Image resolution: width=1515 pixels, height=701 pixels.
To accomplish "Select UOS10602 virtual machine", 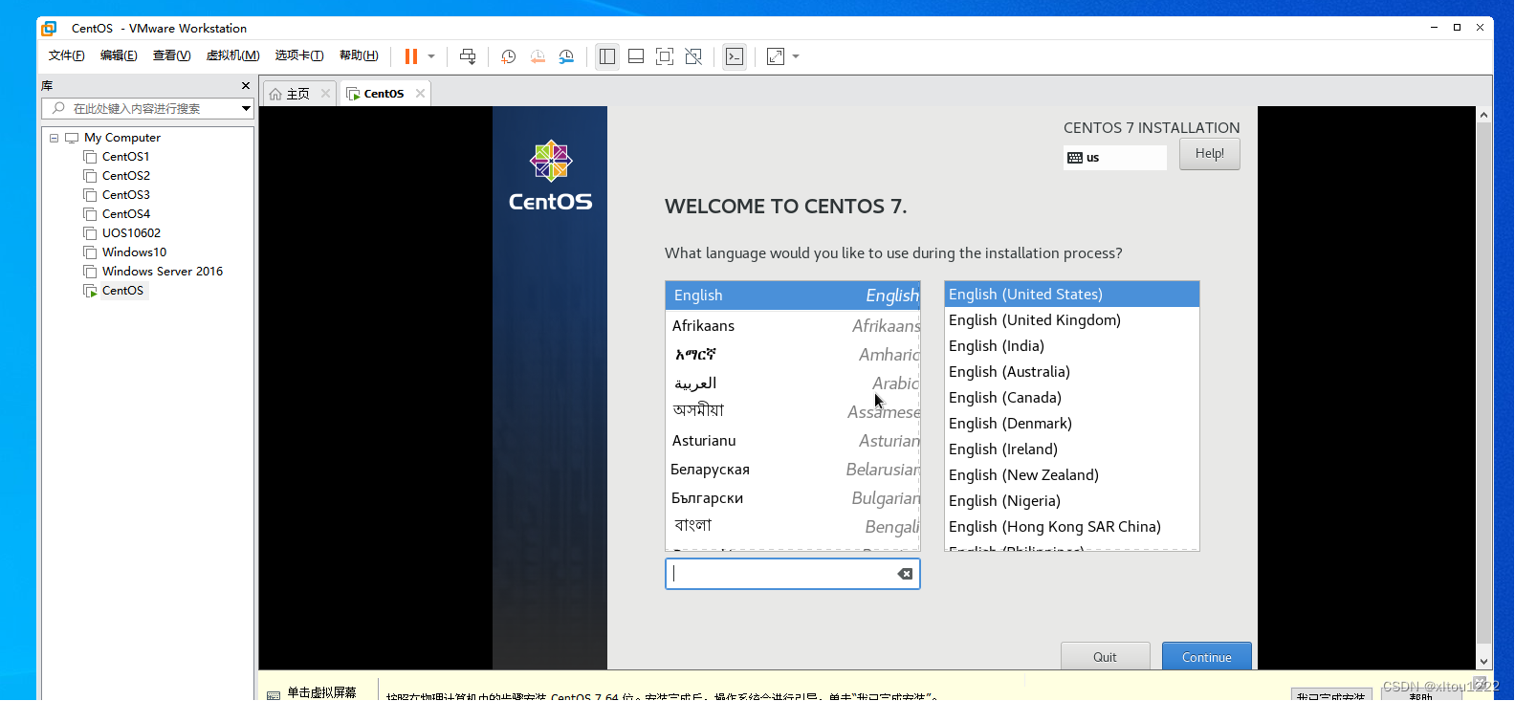I will point(131,233).
